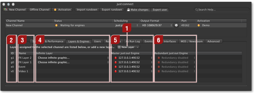Open master engine dropdown for FX Layer 1
Viewport: 254px width, 93px height.
click(x=133, y=62)
